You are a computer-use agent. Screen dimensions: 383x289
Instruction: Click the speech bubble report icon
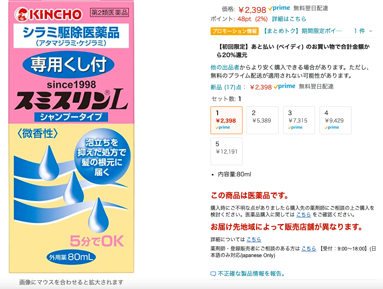pyautogui.click(x=213, y=274)
